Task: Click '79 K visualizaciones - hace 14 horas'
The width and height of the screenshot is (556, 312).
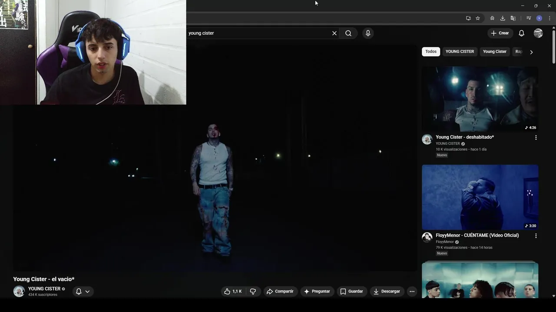Action: (464, 247)
